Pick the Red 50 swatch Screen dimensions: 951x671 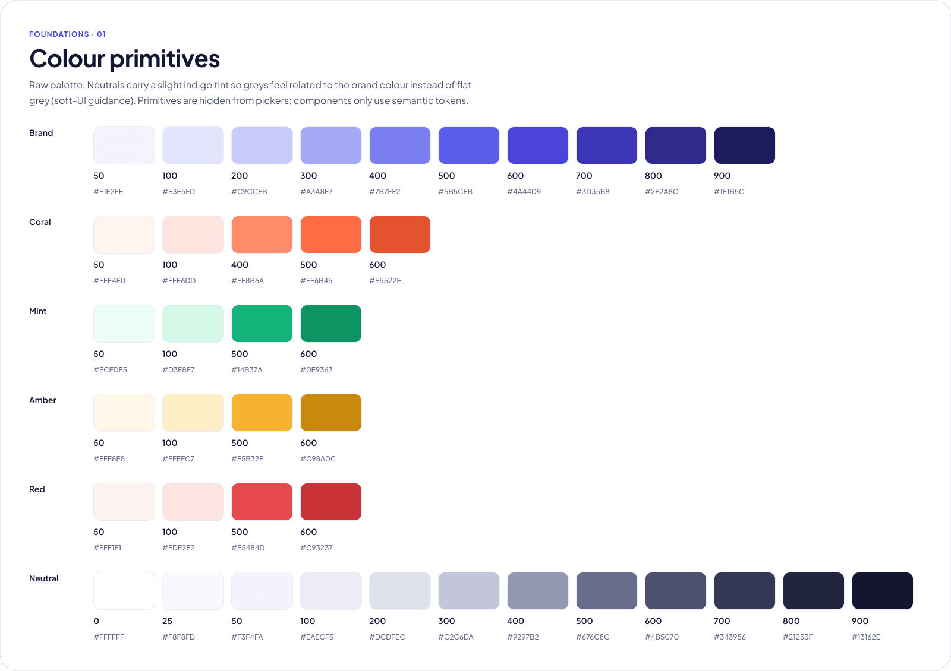tap(124, 502)
